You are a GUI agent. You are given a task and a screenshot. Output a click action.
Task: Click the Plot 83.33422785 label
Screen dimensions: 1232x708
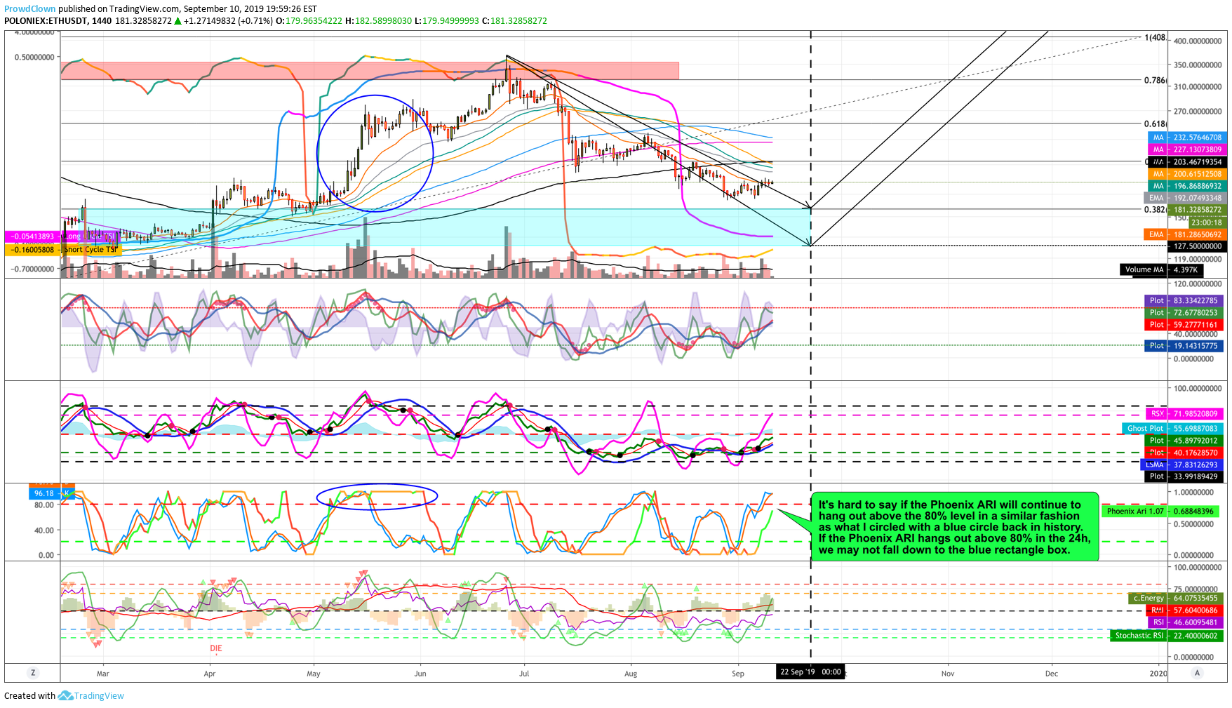1185,300
